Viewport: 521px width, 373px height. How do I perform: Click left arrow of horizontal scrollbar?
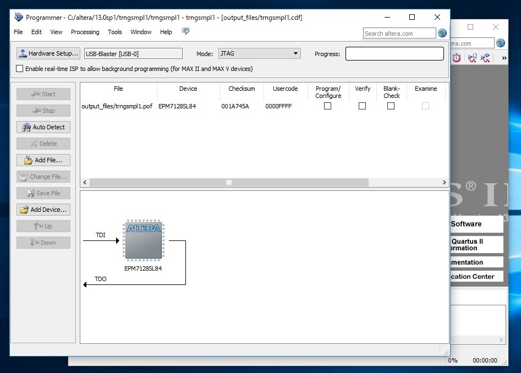pyautogui.click(x=85, y=182)
